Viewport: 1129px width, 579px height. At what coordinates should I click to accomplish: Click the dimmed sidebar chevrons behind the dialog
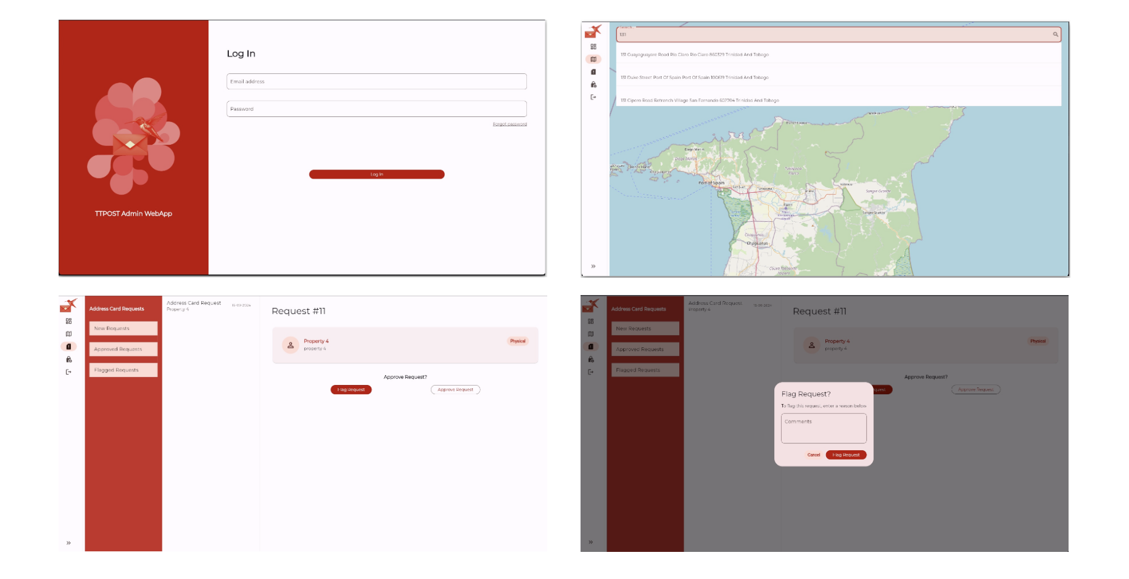(590, 543)
